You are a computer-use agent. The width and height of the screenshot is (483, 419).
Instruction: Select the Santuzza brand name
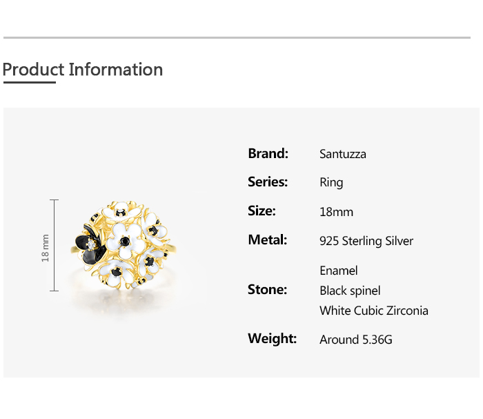click(x=343, y=154)
